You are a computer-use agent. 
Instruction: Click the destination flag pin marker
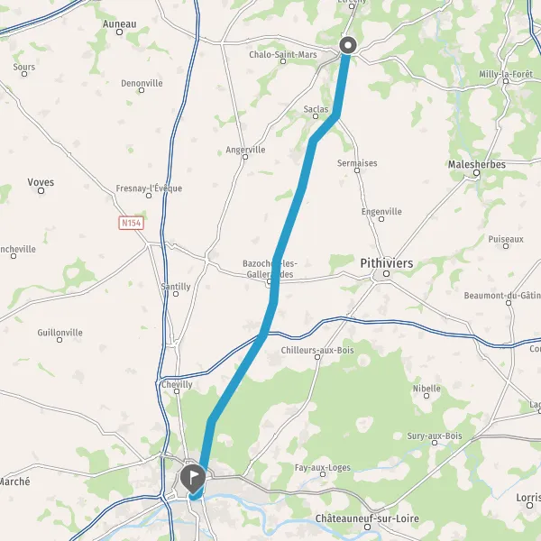click(193, 478)
